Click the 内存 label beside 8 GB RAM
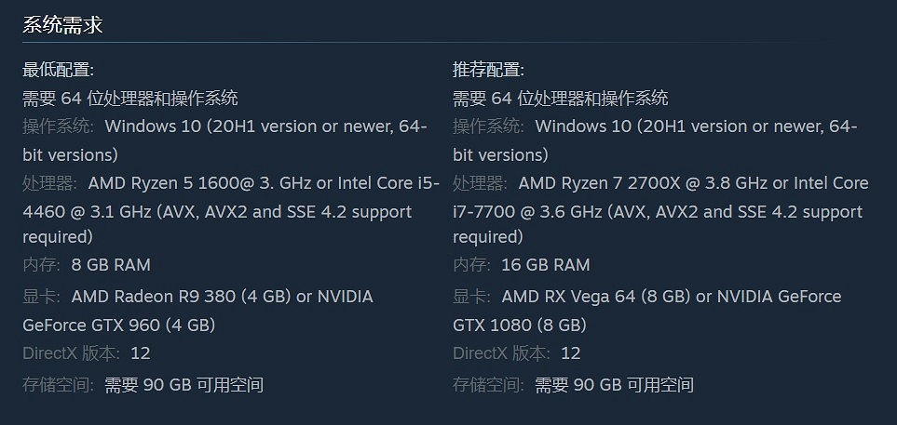This screenshot has width=897, height=425. (41, 265)
